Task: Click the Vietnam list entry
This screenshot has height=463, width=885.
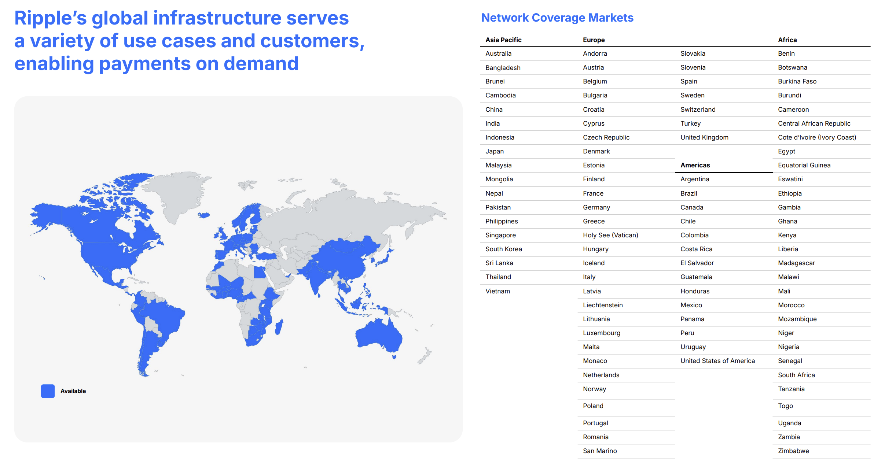Action: click(497, 291)
